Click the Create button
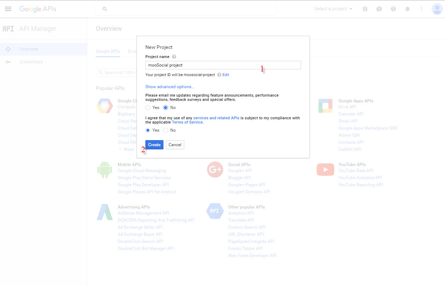Screen dimensions: 445x286 [x=154, y=144]
